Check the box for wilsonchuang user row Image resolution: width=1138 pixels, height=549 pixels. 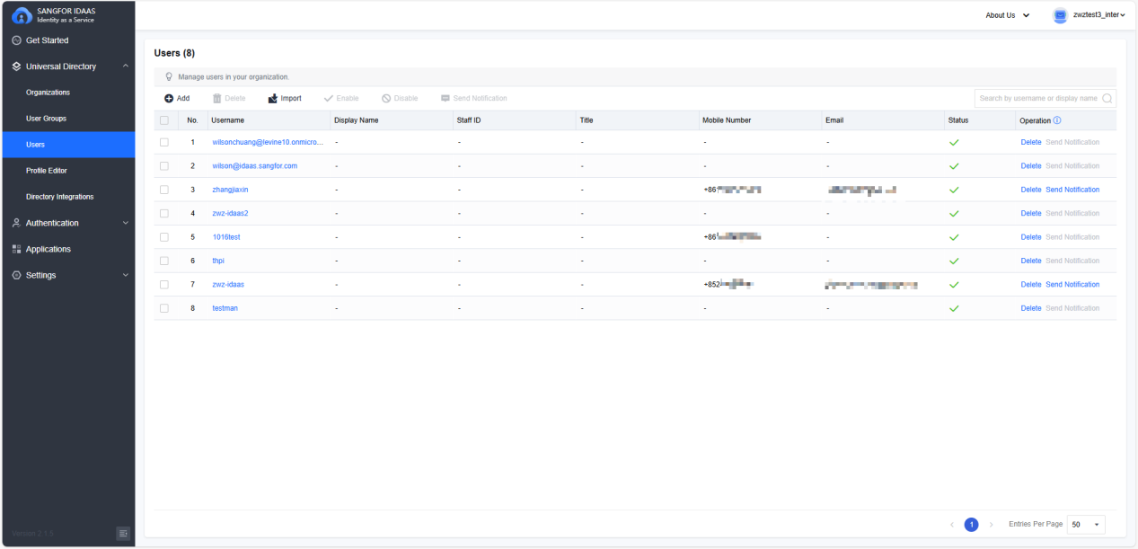click(163, 142)
